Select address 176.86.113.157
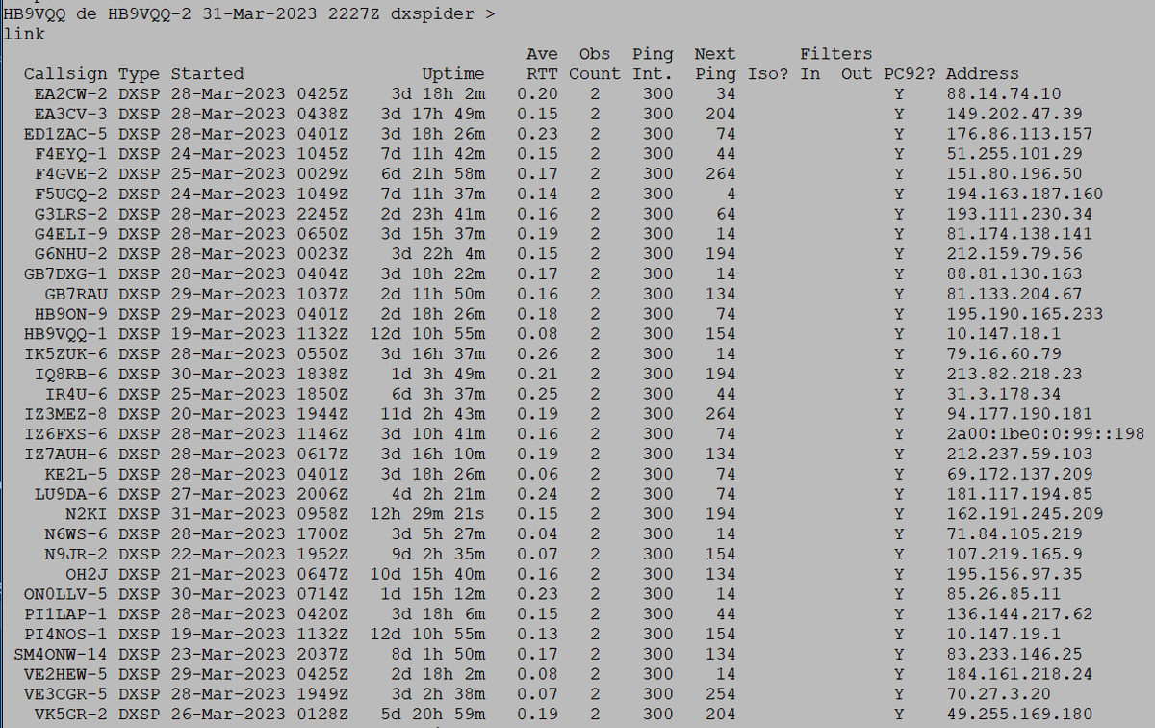Viewport: 1155px width, 728px height. pos(1020,134)
